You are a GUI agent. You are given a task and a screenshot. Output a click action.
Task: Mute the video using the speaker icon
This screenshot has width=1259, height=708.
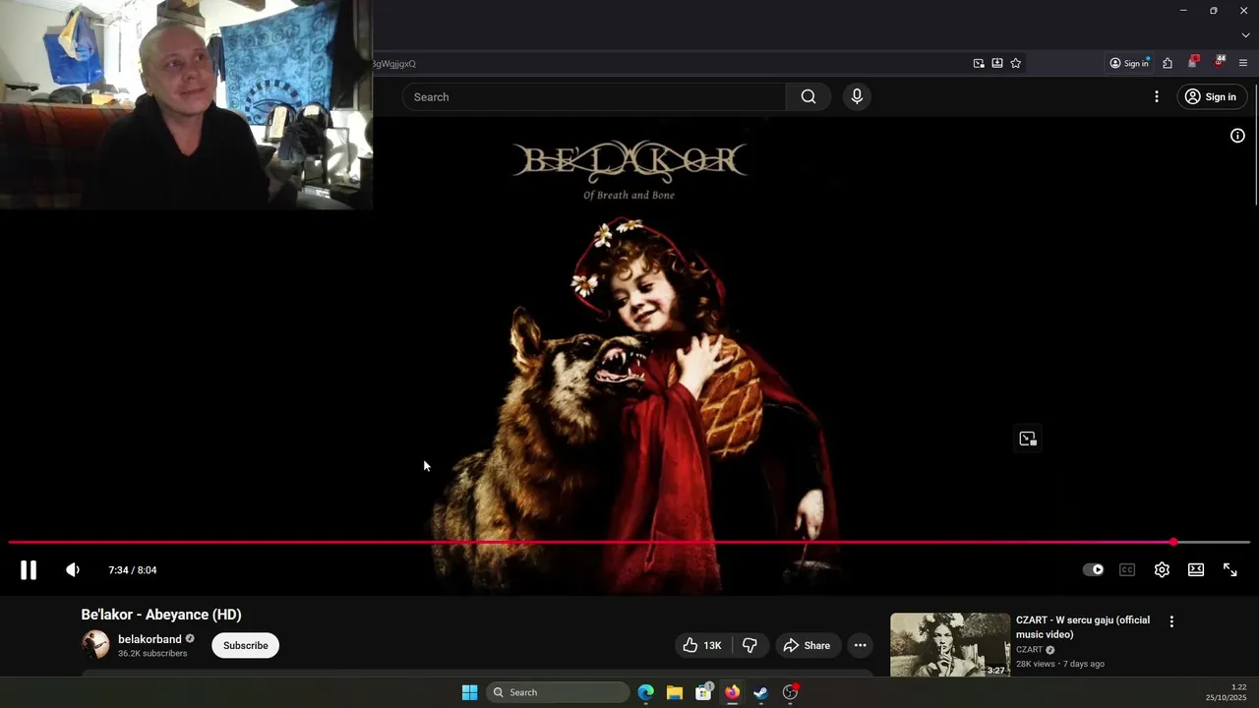(x=73, y=570)
